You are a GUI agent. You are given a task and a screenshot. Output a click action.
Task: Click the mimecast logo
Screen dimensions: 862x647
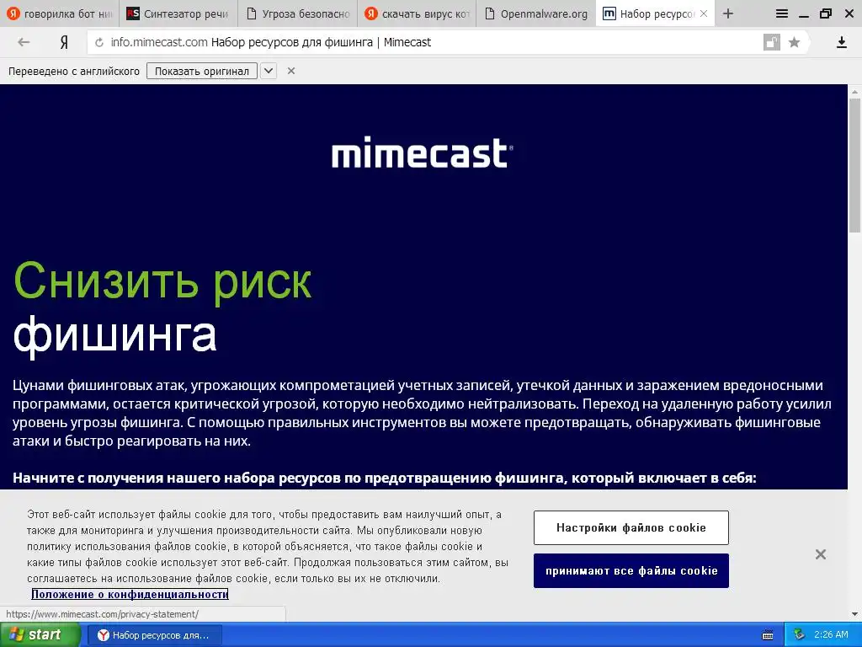click(423, 153)
